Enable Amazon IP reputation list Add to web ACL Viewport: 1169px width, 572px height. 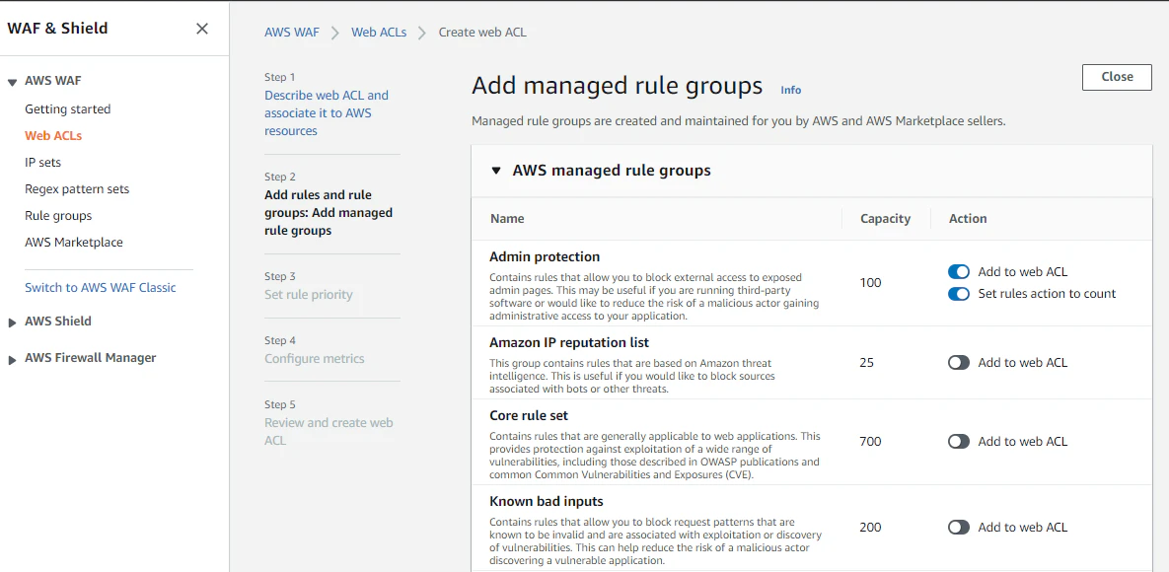click(x=959, y=363)
